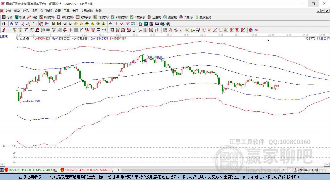Click the 1840.0800 high price label
Screen dimensions: 330x180
coord(155,57)
